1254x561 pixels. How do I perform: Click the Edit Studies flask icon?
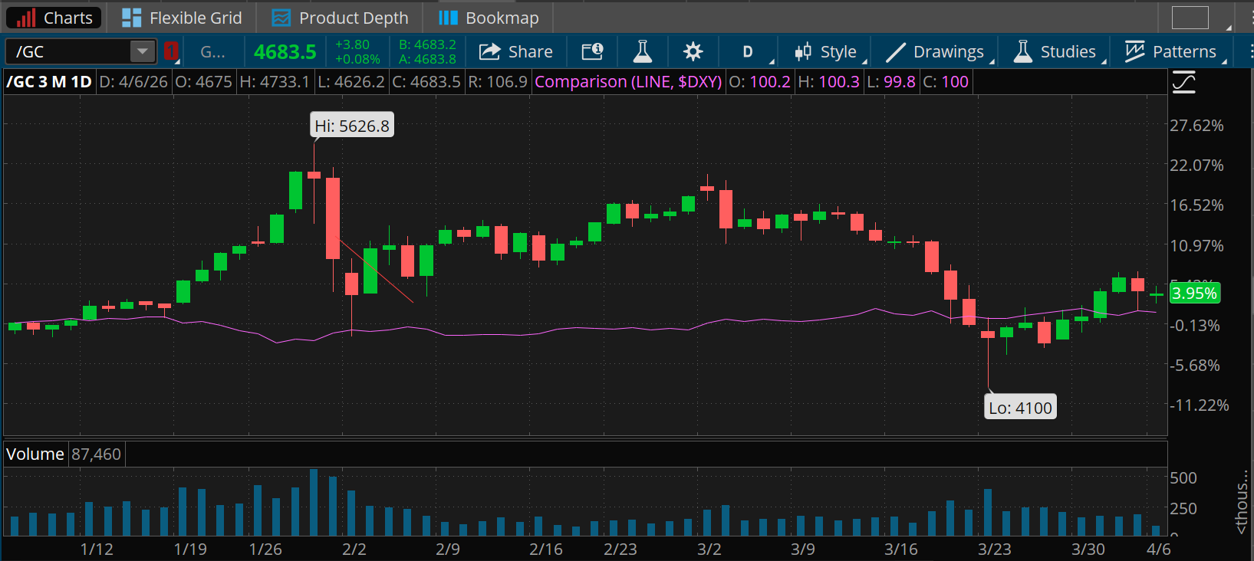(642, 51)
